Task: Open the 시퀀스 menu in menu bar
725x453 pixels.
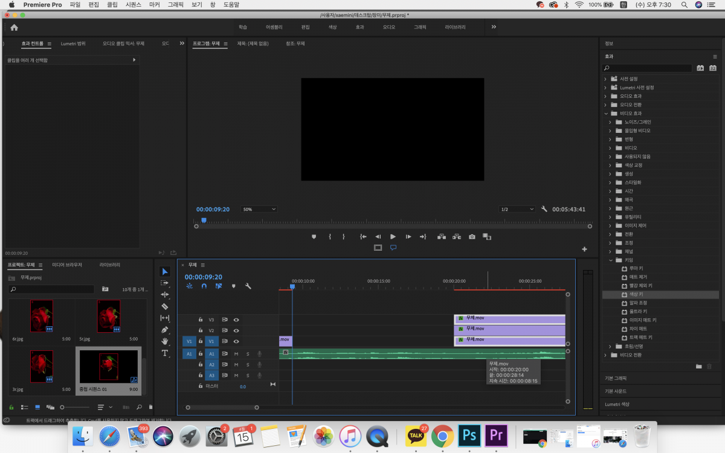Action: pos(133,4)
